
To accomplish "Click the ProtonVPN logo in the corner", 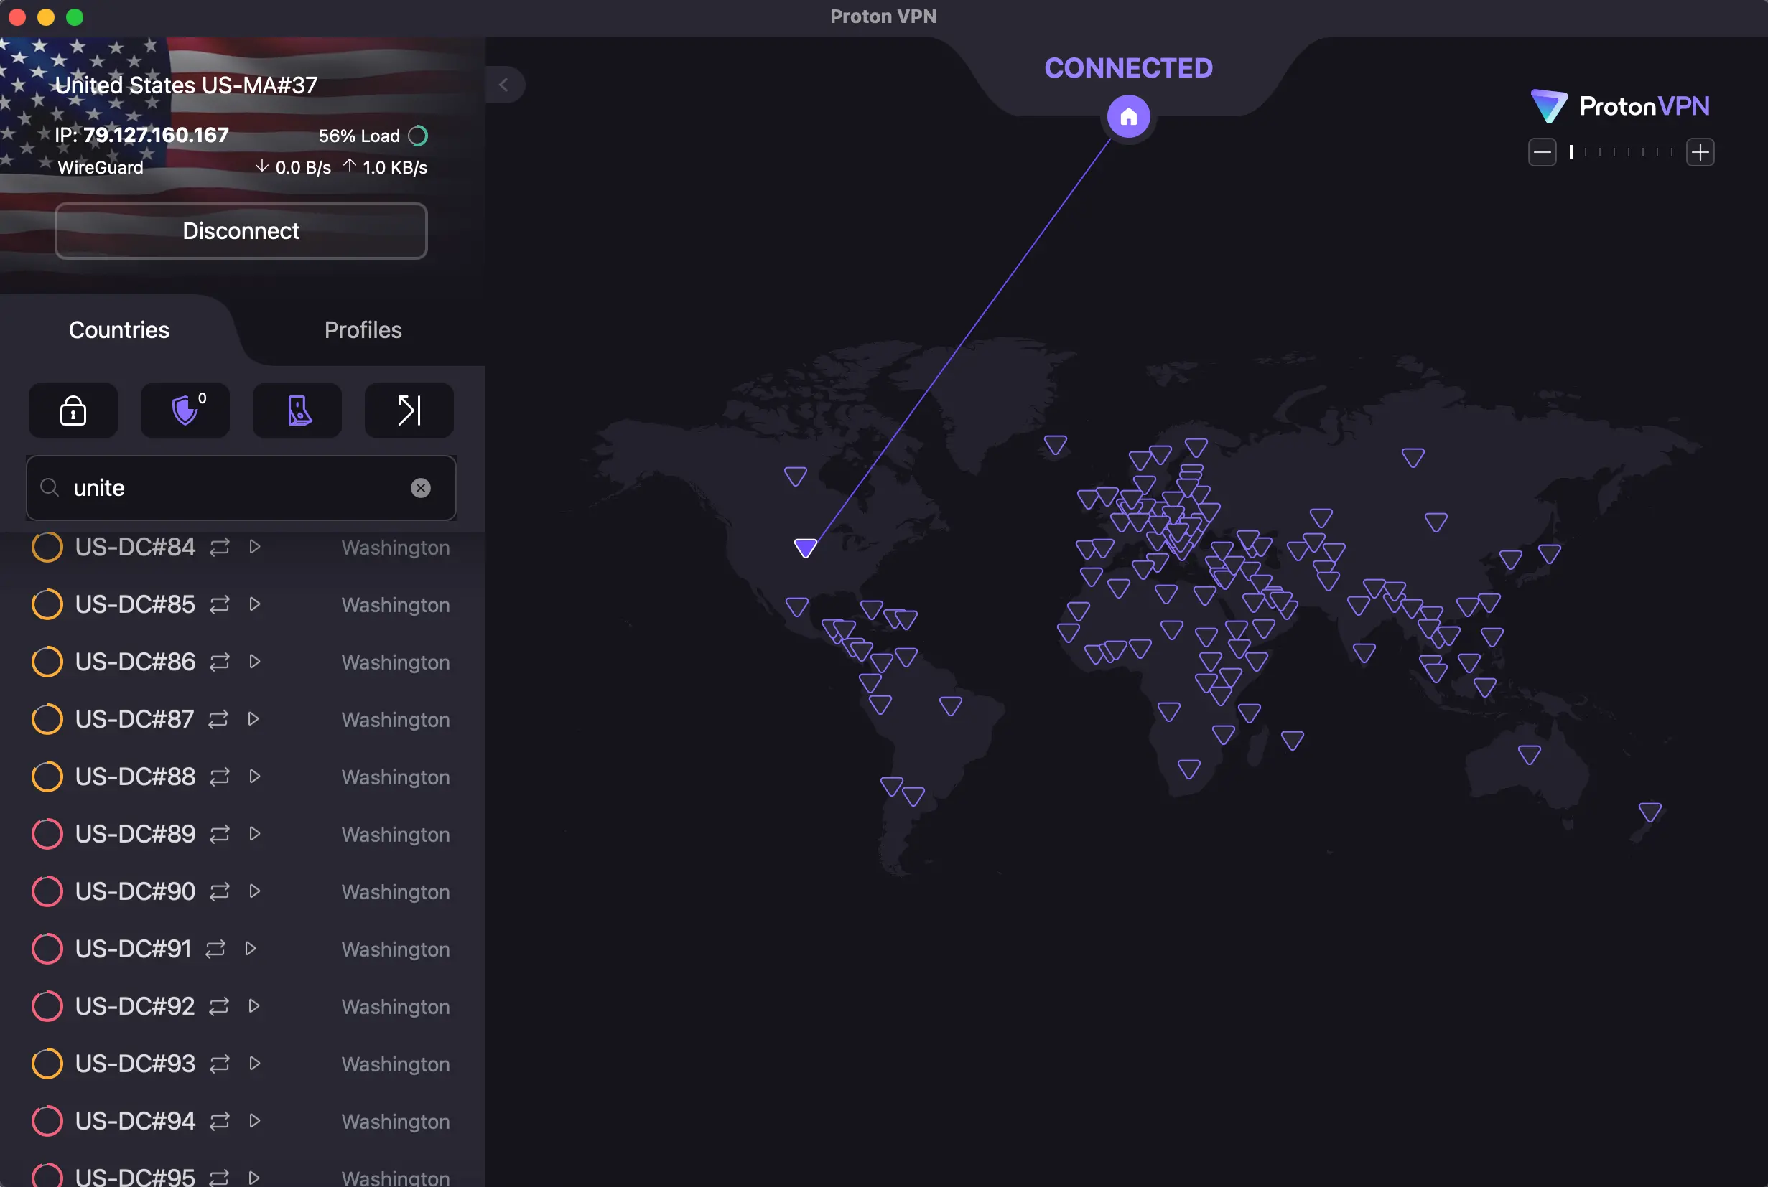I will click(x=1619, y=106).
